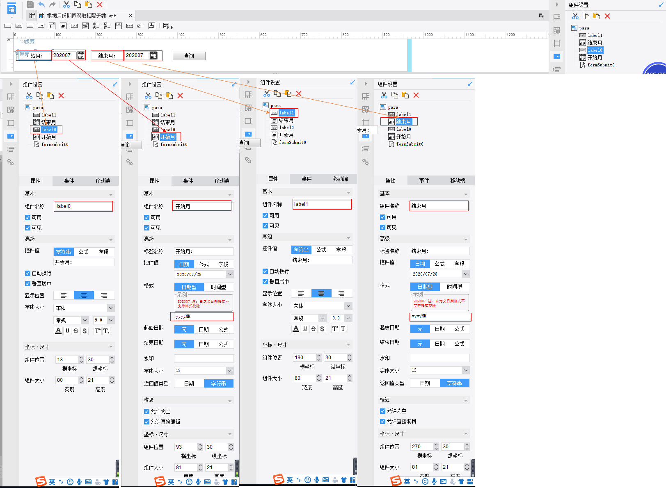Open 2020/07/28 date dropdown in 结束月 panel
The width and height of the screenshot is (666, 488).
coord(466,274)
